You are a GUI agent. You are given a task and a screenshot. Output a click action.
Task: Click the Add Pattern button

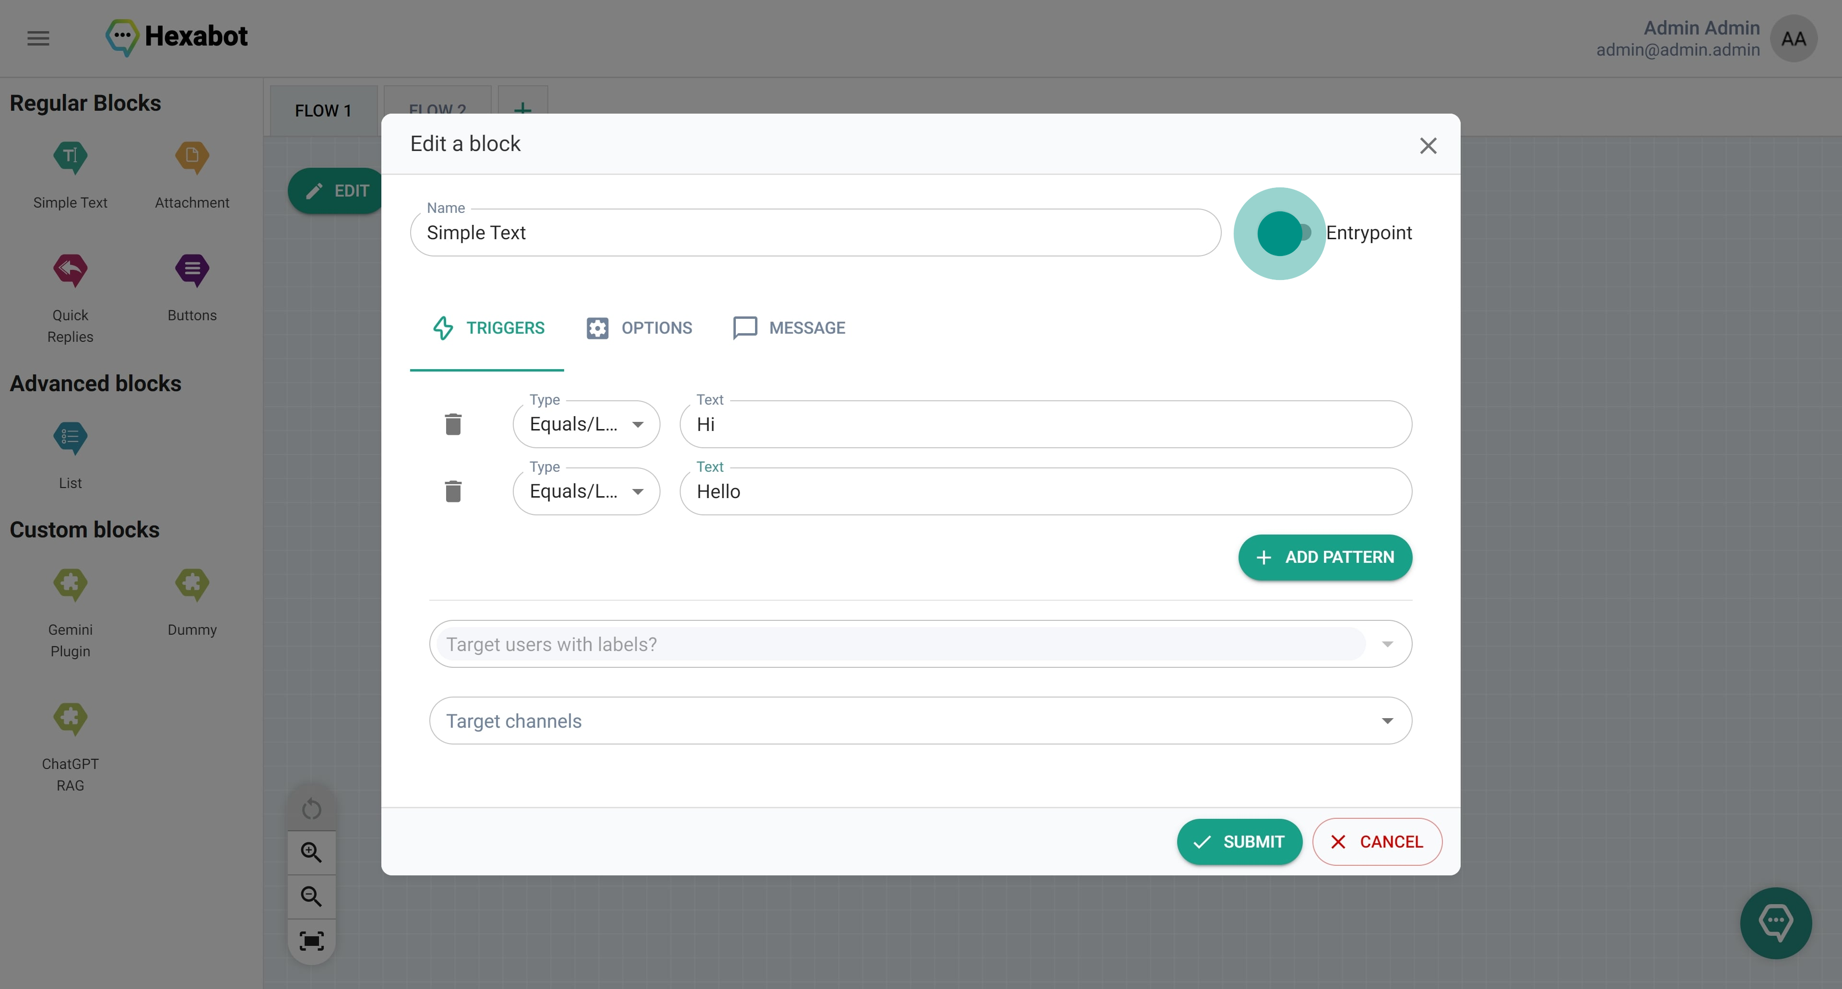pos(1324,558)
